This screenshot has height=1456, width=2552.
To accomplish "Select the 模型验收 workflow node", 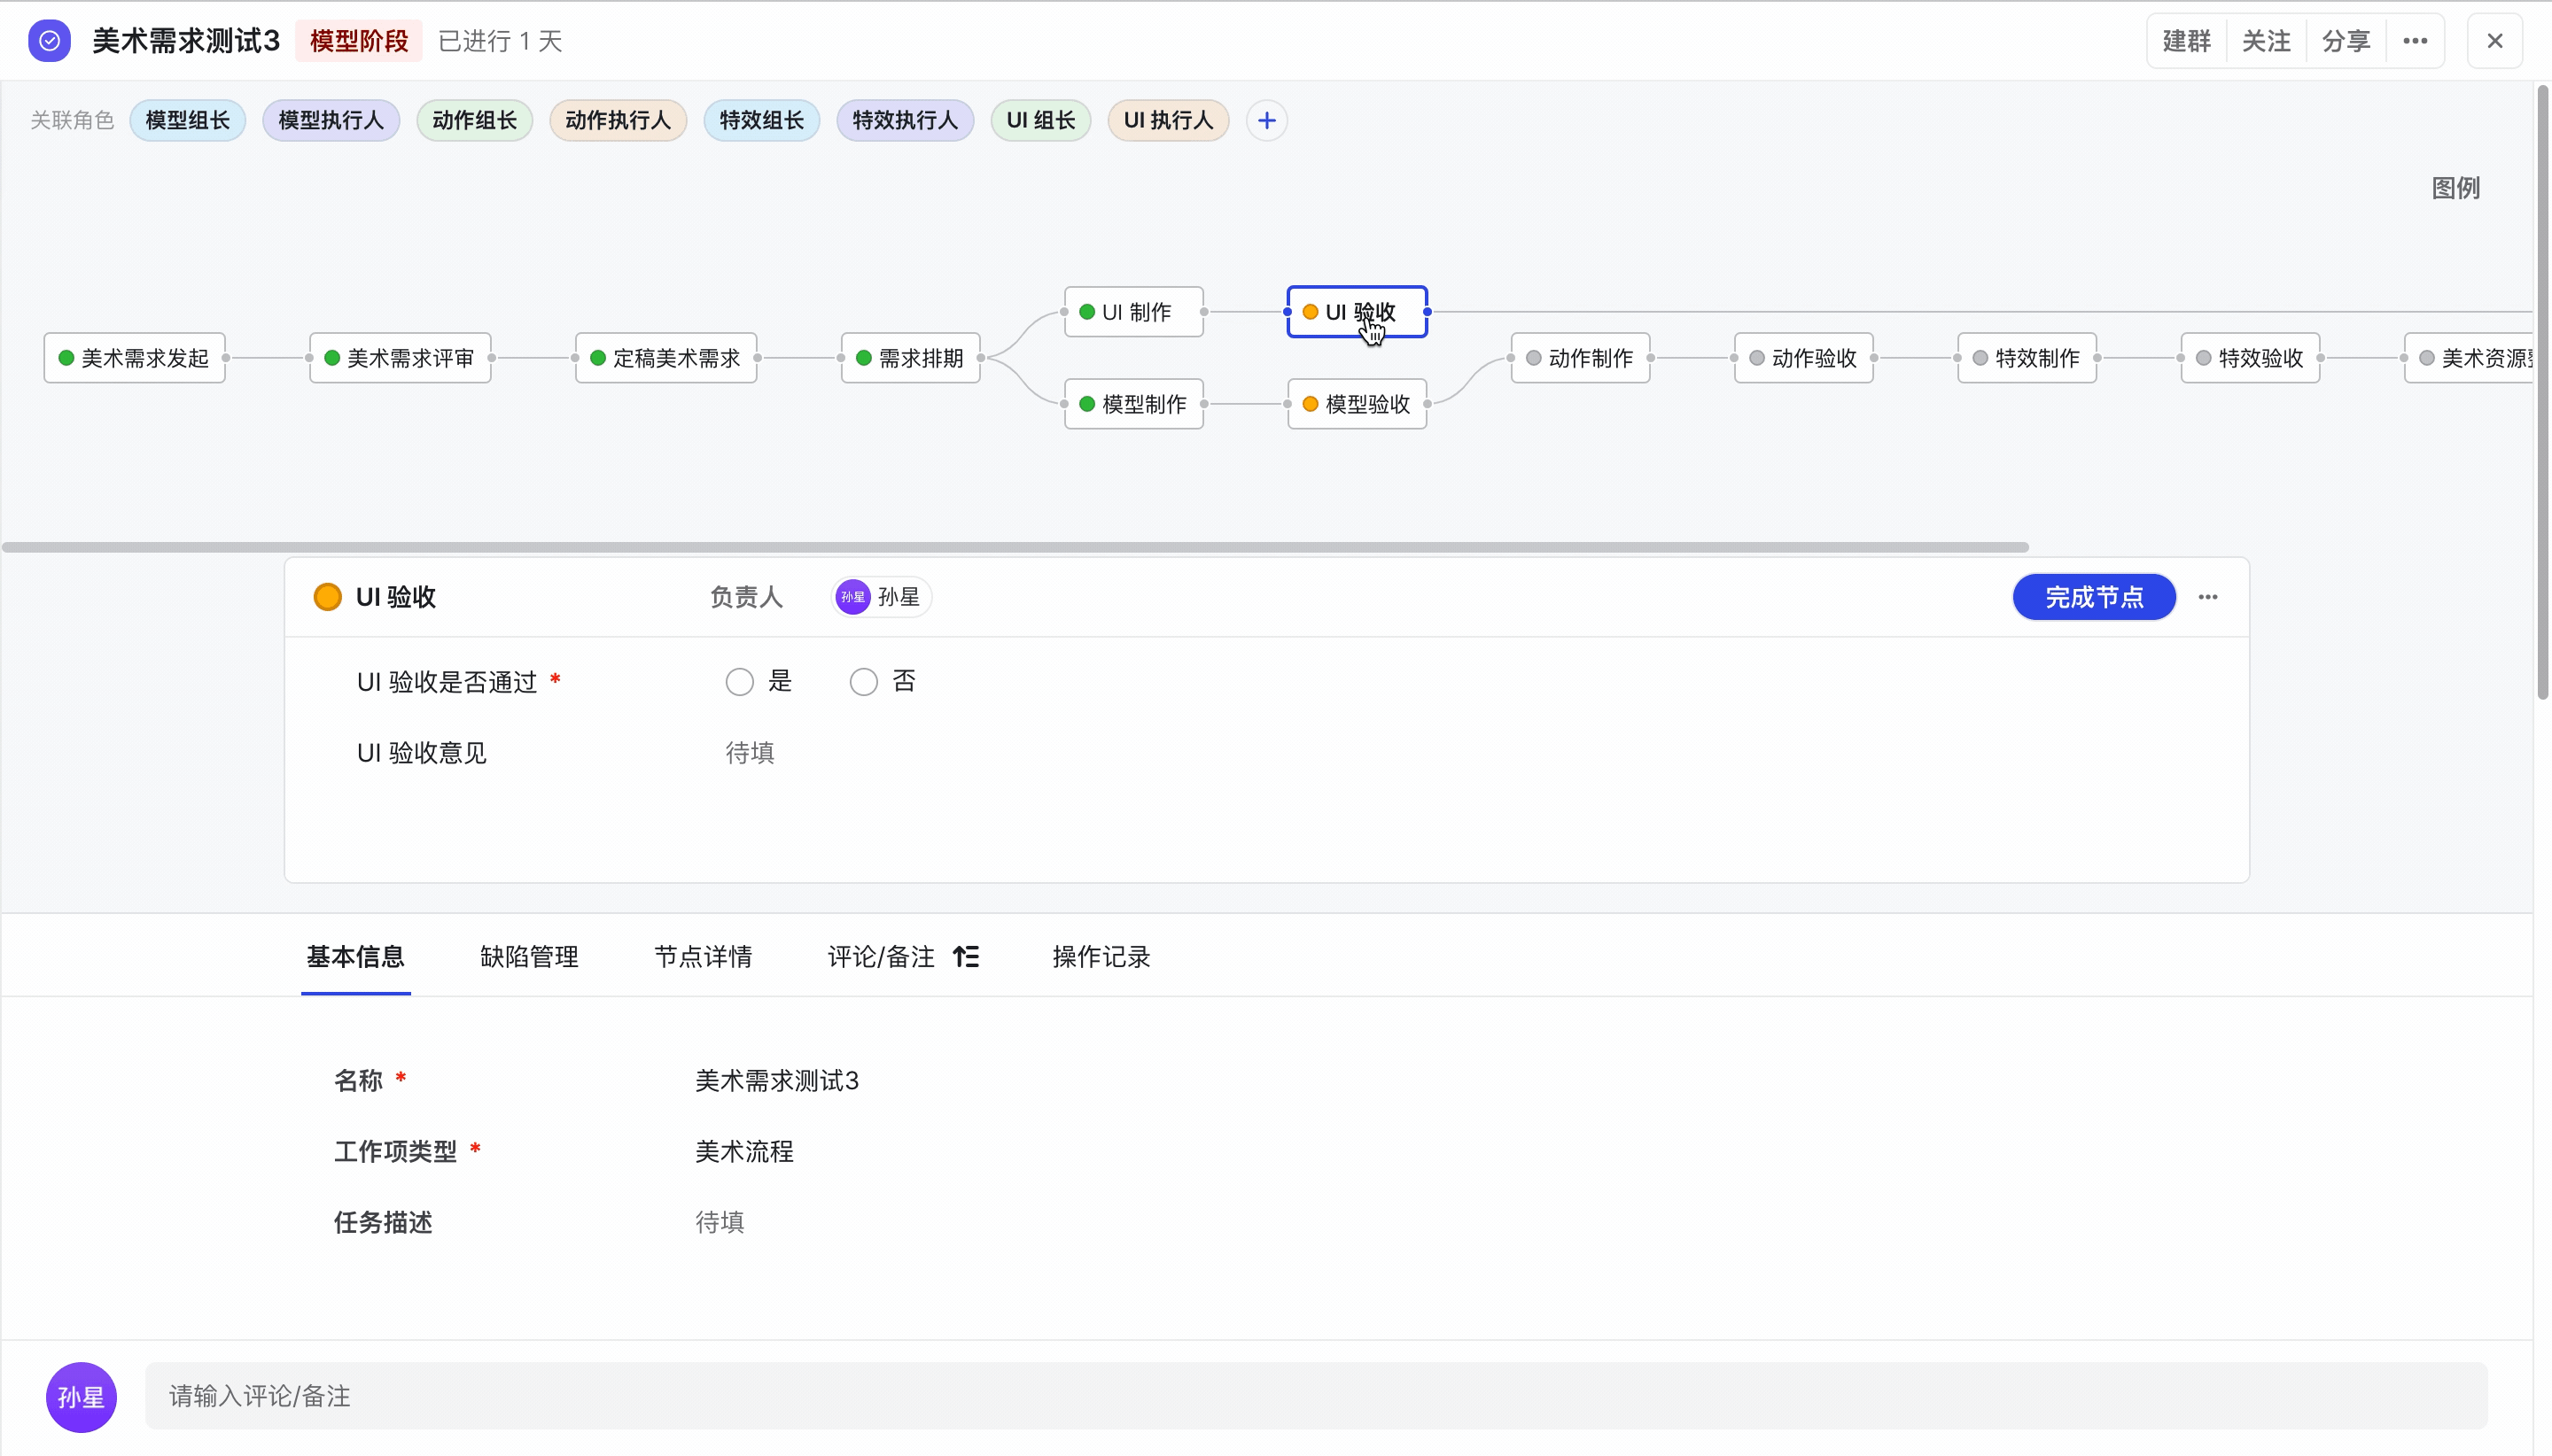I will click(x=1357, y=404).
